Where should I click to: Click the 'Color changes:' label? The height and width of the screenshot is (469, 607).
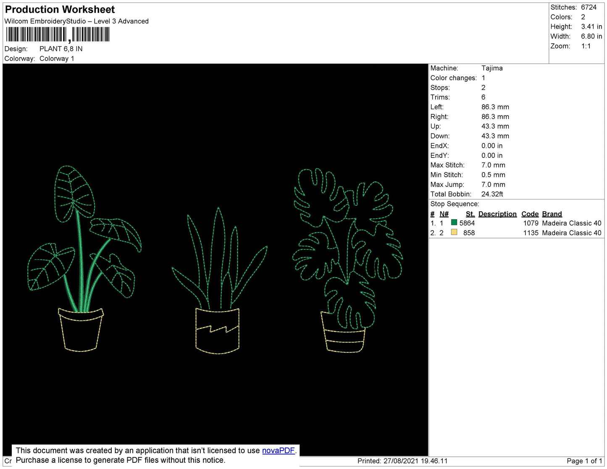pyautogui.click(x=454, y=78)
